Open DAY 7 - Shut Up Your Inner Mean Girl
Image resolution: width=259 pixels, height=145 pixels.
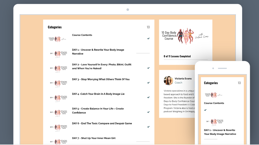coord(94,138)
